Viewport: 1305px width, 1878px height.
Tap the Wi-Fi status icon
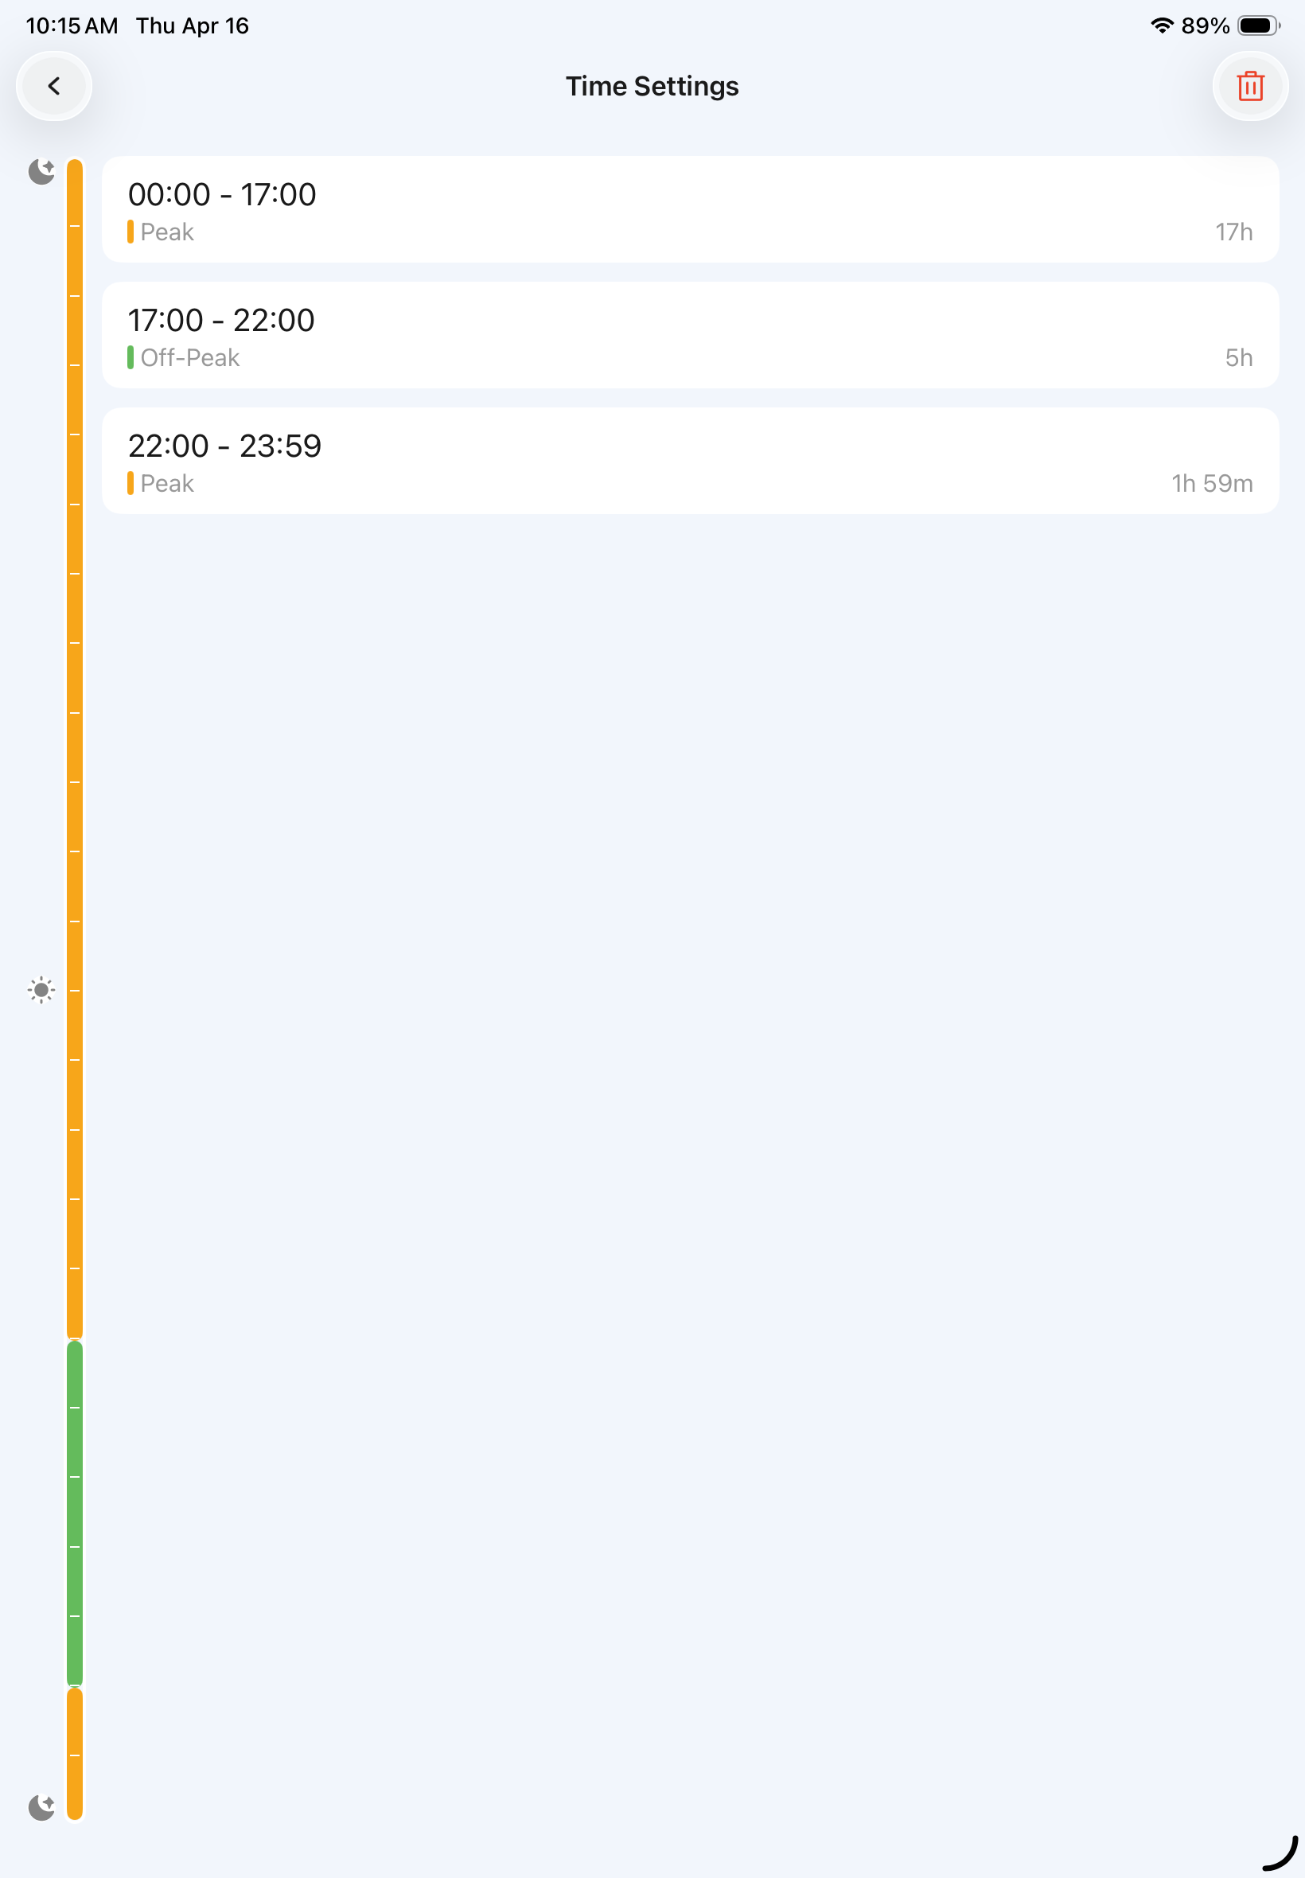[x=1161, y=25]
